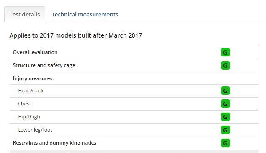The image size is (266, 153).
Task: Click the gray bar below Restraints row
Action: pyautogui.click(x=134, y=151)
